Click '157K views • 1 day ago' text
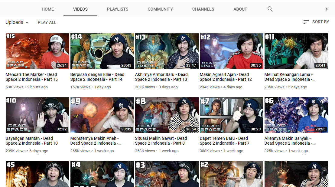Viewport: 335px width, 187px height. point(91,87)
